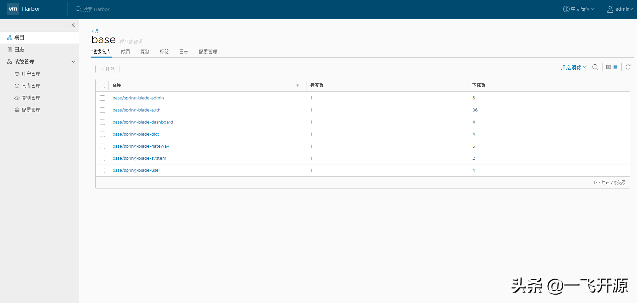
Task: Click the globe language icon
Action: tap(566, 9)
